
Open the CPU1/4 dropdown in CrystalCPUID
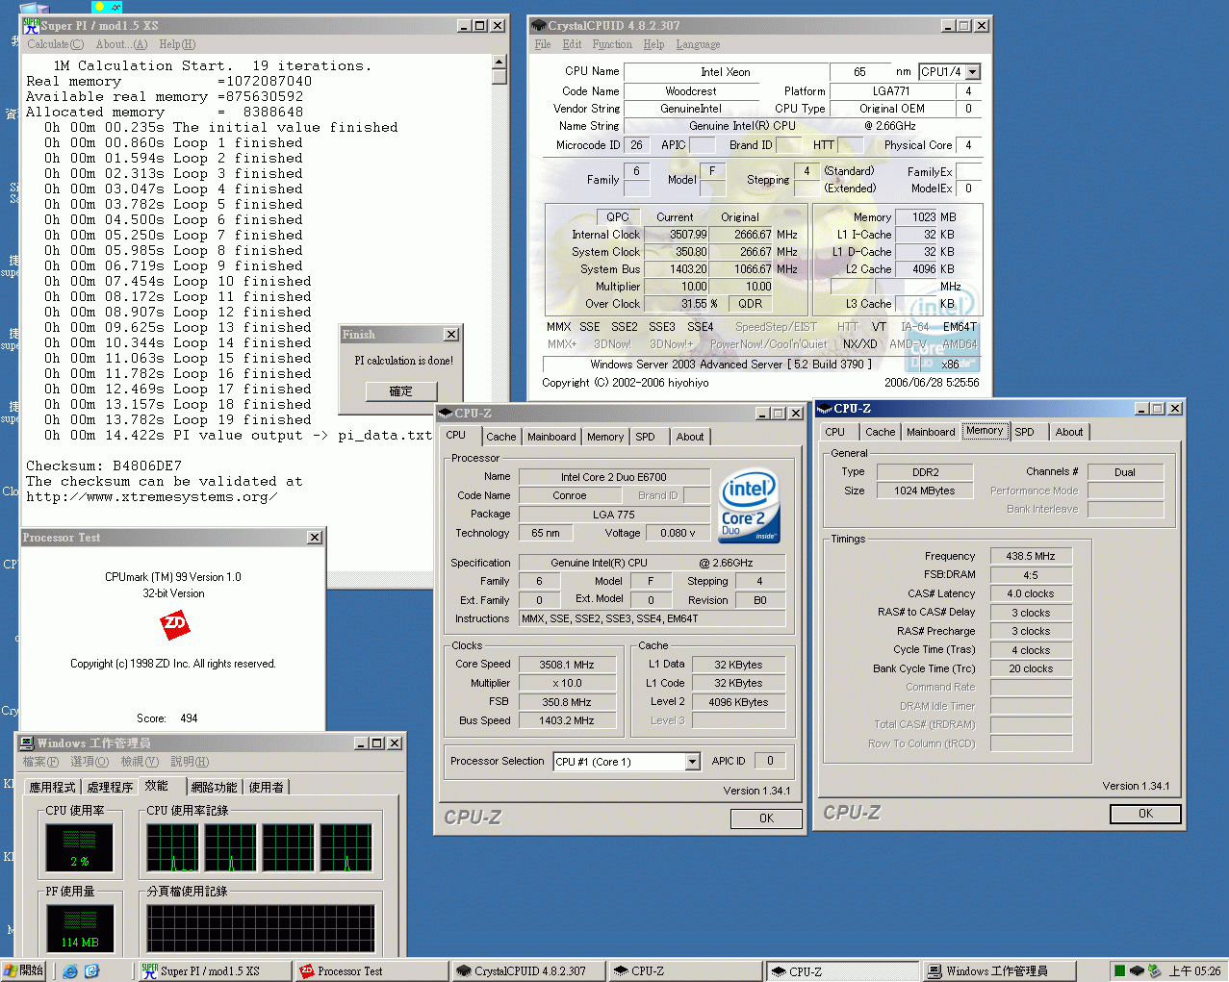[973, 72]
